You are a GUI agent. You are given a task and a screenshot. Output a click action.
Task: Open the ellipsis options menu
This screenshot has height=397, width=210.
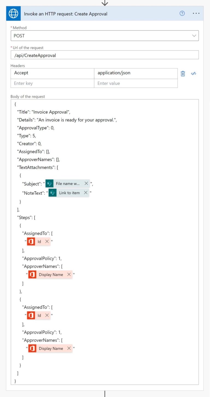196,13
